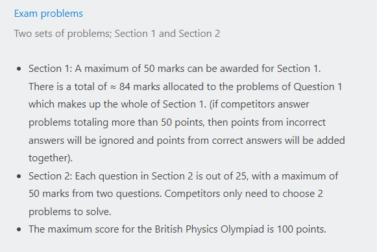Click the words 'Question 1' in the first bullet
This screenshot has height=252, width=377.
coord(318,87)
